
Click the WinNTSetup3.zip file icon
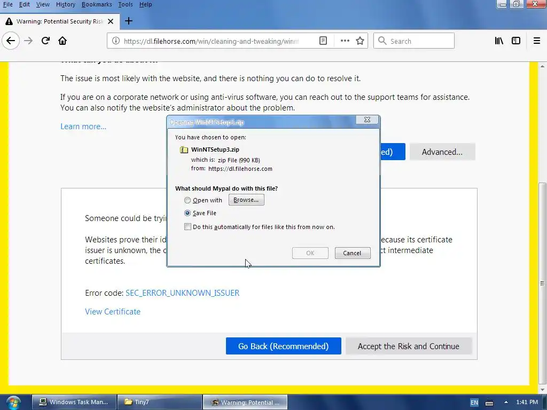click(184, 149)
